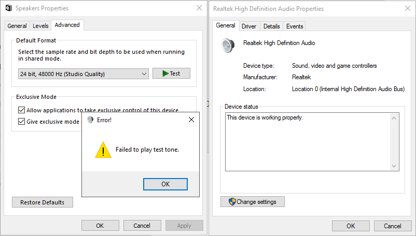Close the Realtek Audio Properties window
Image resolution: width=416 pixels, height=236 pixels.
pyautogui.click(x=408, y=8)
